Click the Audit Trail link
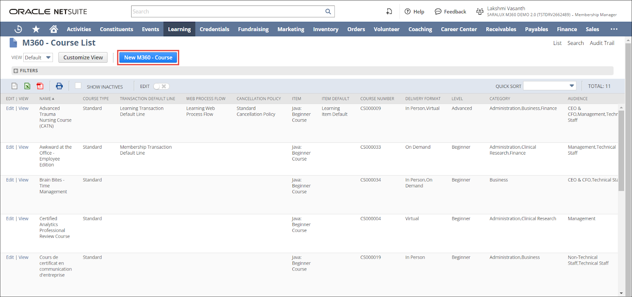 602,43
